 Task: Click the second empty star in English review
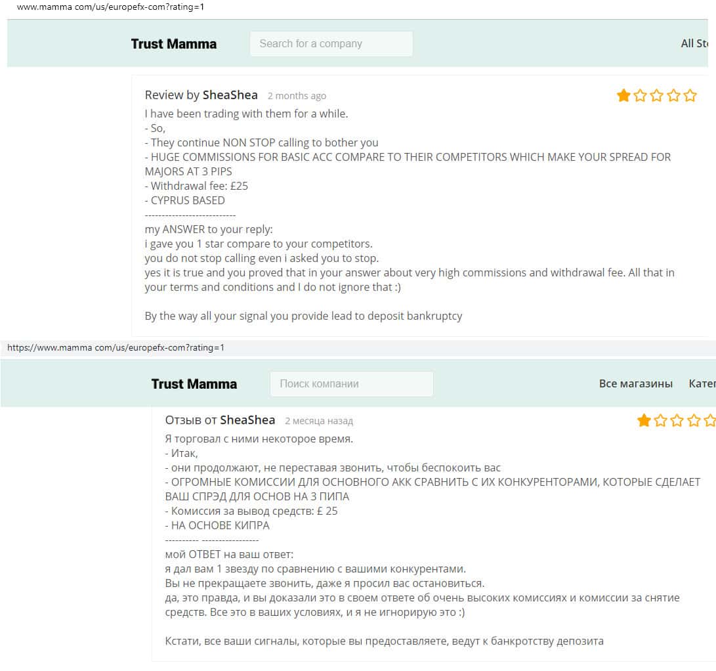click(640, 96)
